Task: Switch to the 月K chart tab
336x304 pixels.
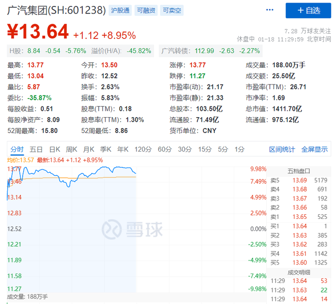Action: 89,149
